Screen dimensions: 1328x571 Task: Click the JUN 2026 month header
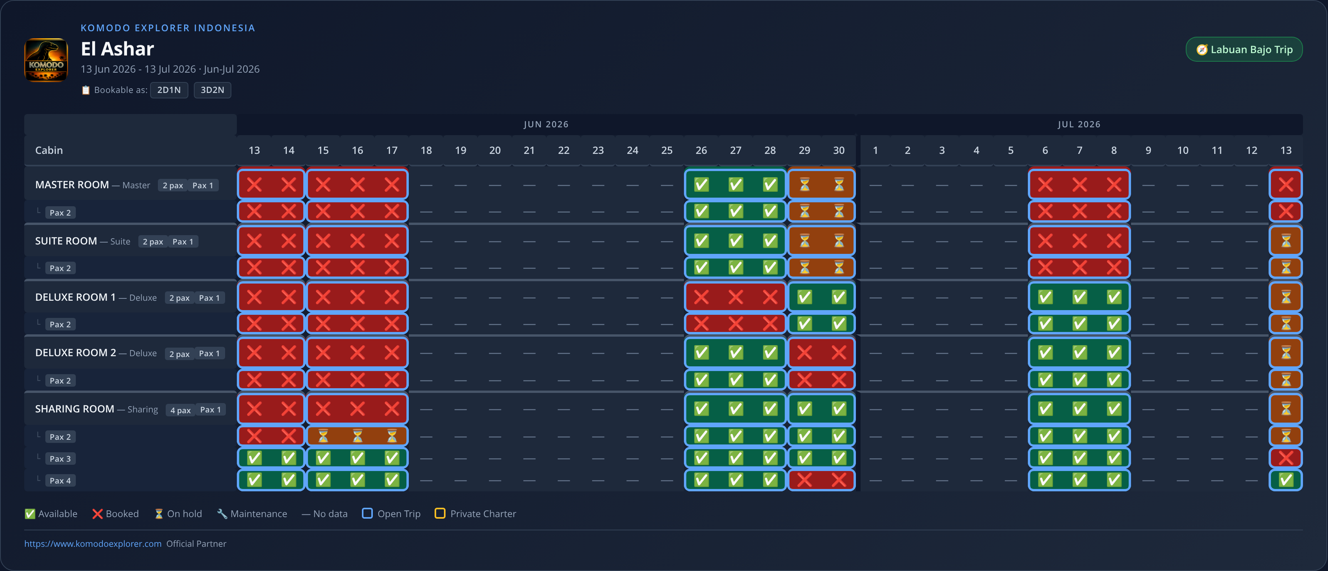[x=546, y=124]
